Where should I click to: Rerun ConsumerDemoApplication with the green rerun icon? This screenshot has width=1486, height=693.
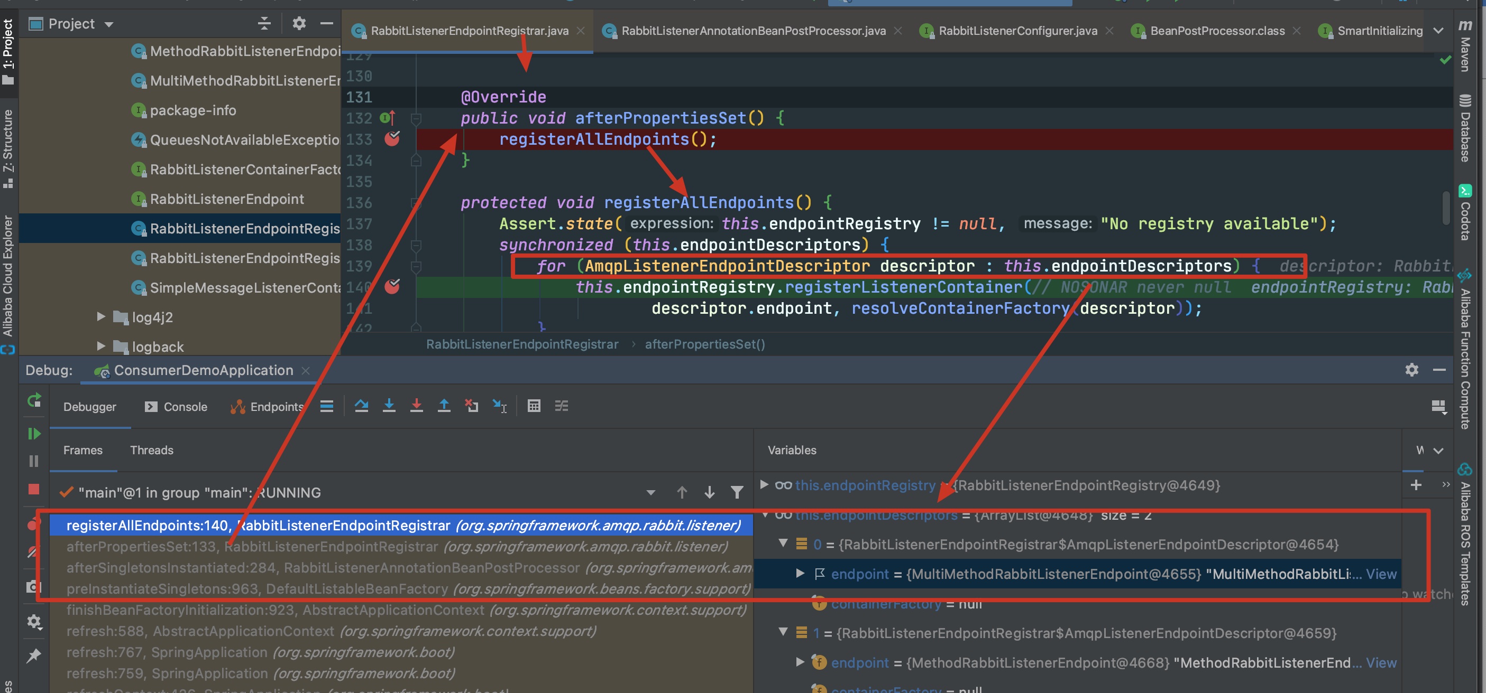(34, 400)
